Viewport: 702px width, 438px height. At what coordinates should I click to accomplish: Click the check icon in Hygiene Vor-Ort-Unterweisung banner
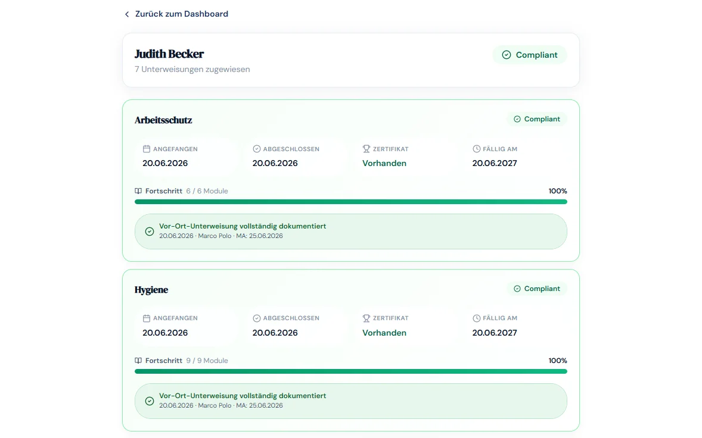click(x=150, y=401)
